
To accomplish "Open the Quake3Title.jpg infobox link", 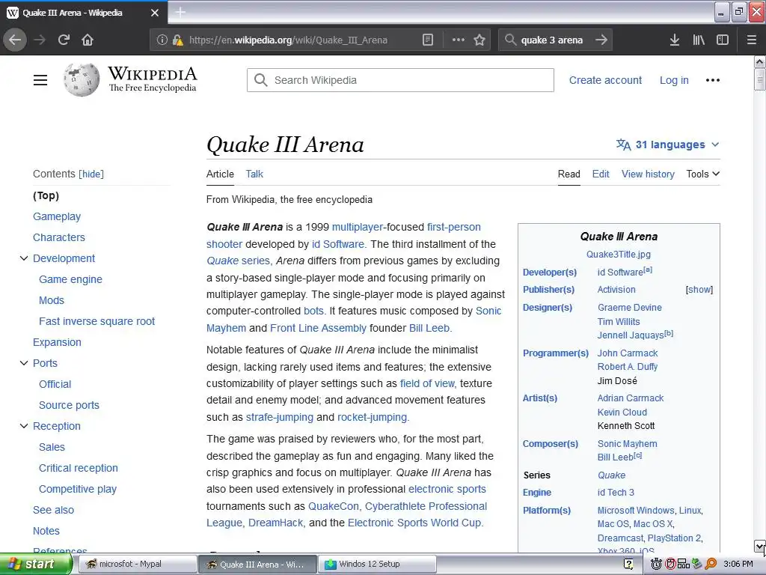I will pos(619,255).
